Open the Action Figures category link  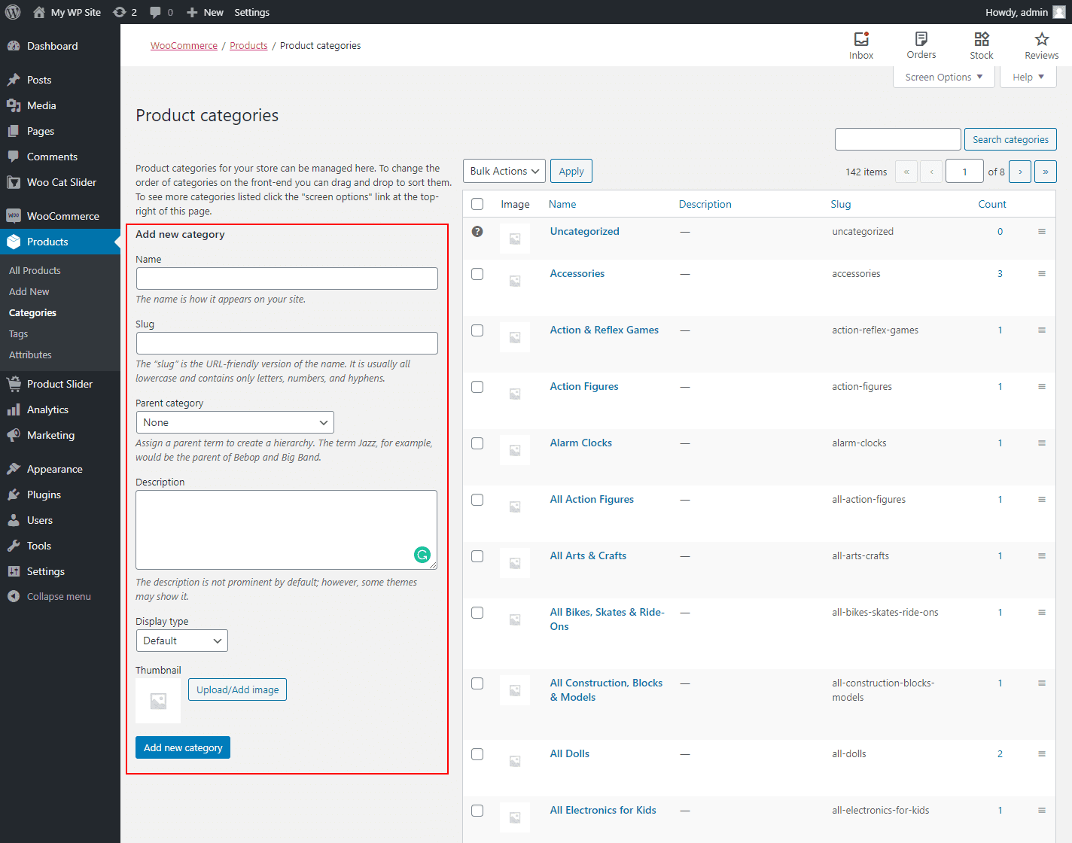[x=584, y=387]
